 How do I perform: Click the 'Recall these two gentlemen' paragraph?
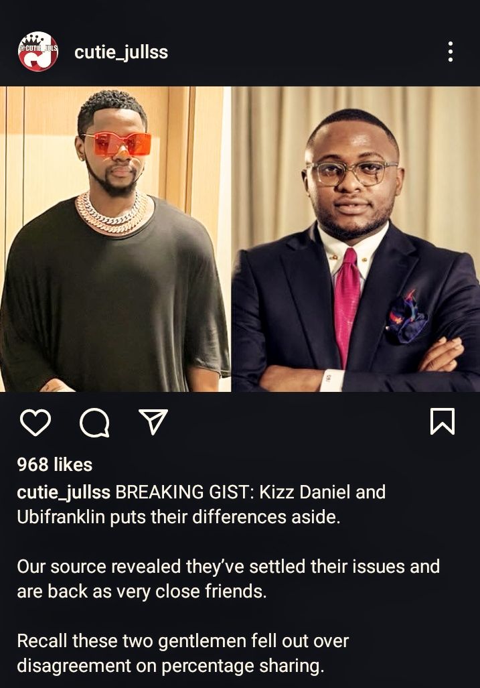coord(183,653)
